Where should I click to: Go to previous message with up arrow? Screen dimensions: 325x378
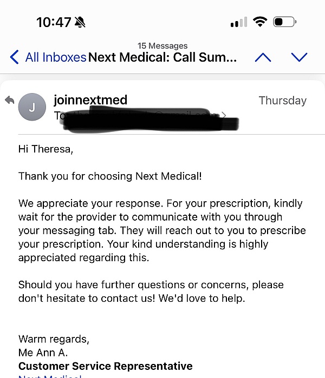click(x=263, y=57)
